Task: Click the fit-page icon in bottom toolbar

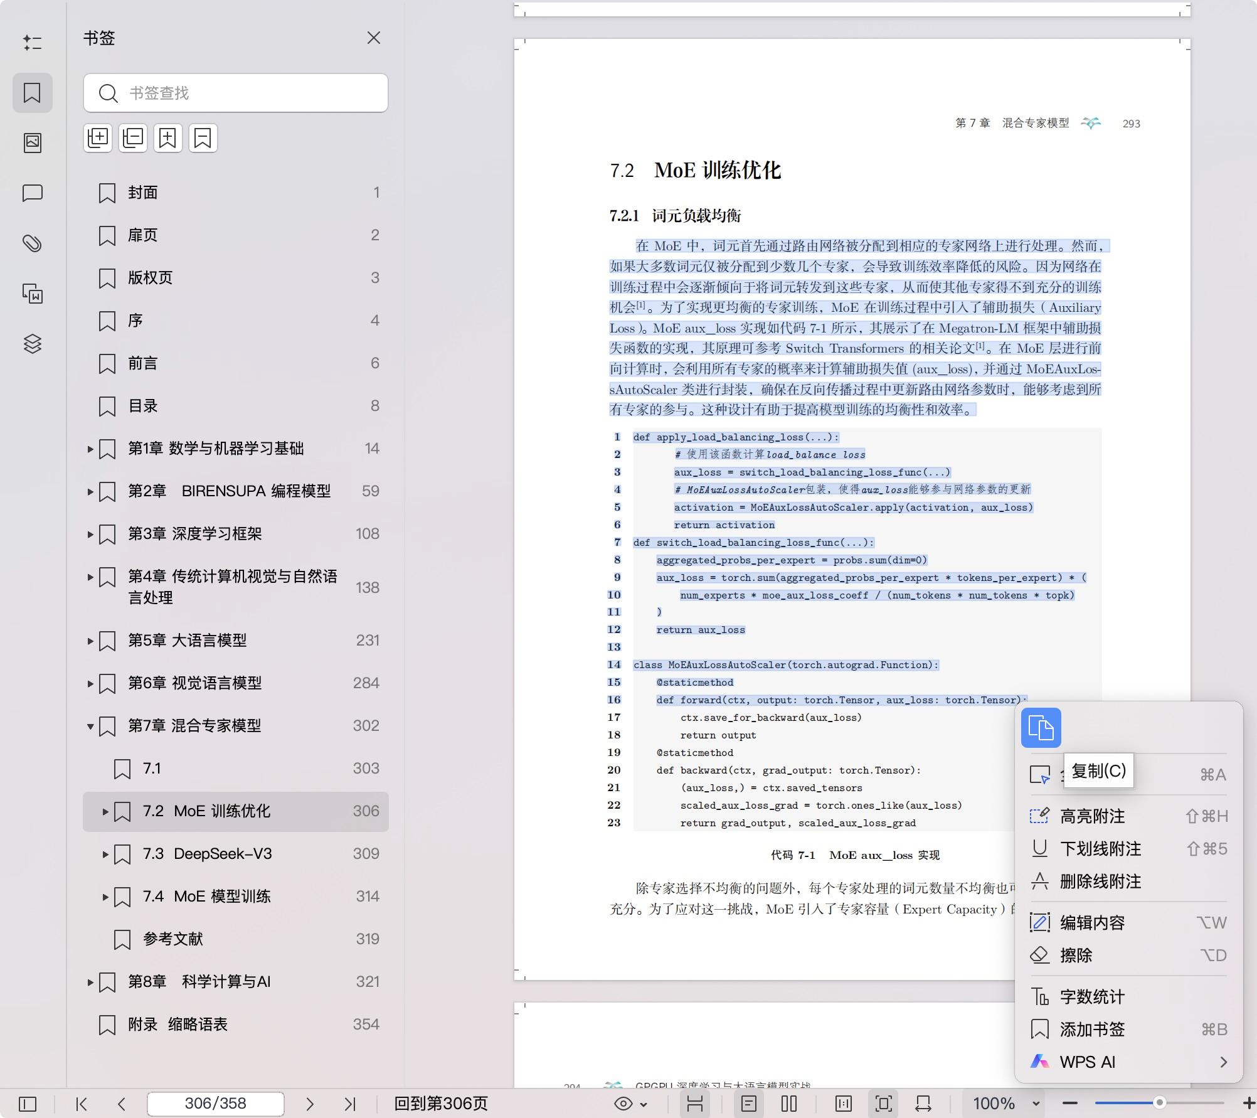Action: tap(883, 1104)
